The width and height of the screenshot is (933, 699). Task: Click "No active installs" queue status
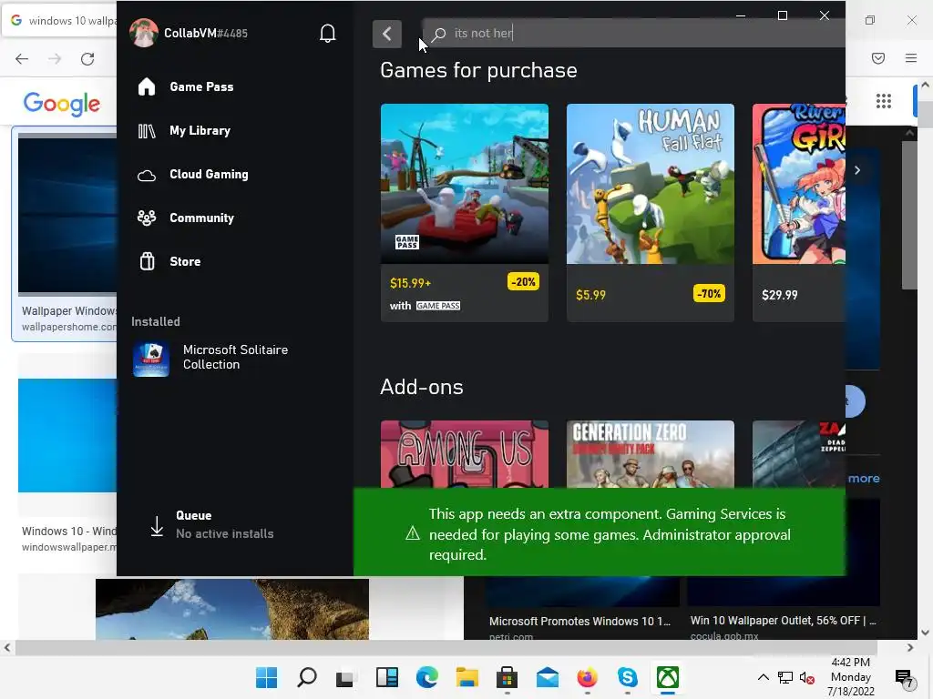(225, 533)
